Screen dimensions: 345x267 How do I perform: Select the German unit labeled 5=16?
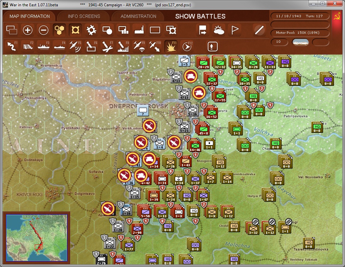point(192,110)
